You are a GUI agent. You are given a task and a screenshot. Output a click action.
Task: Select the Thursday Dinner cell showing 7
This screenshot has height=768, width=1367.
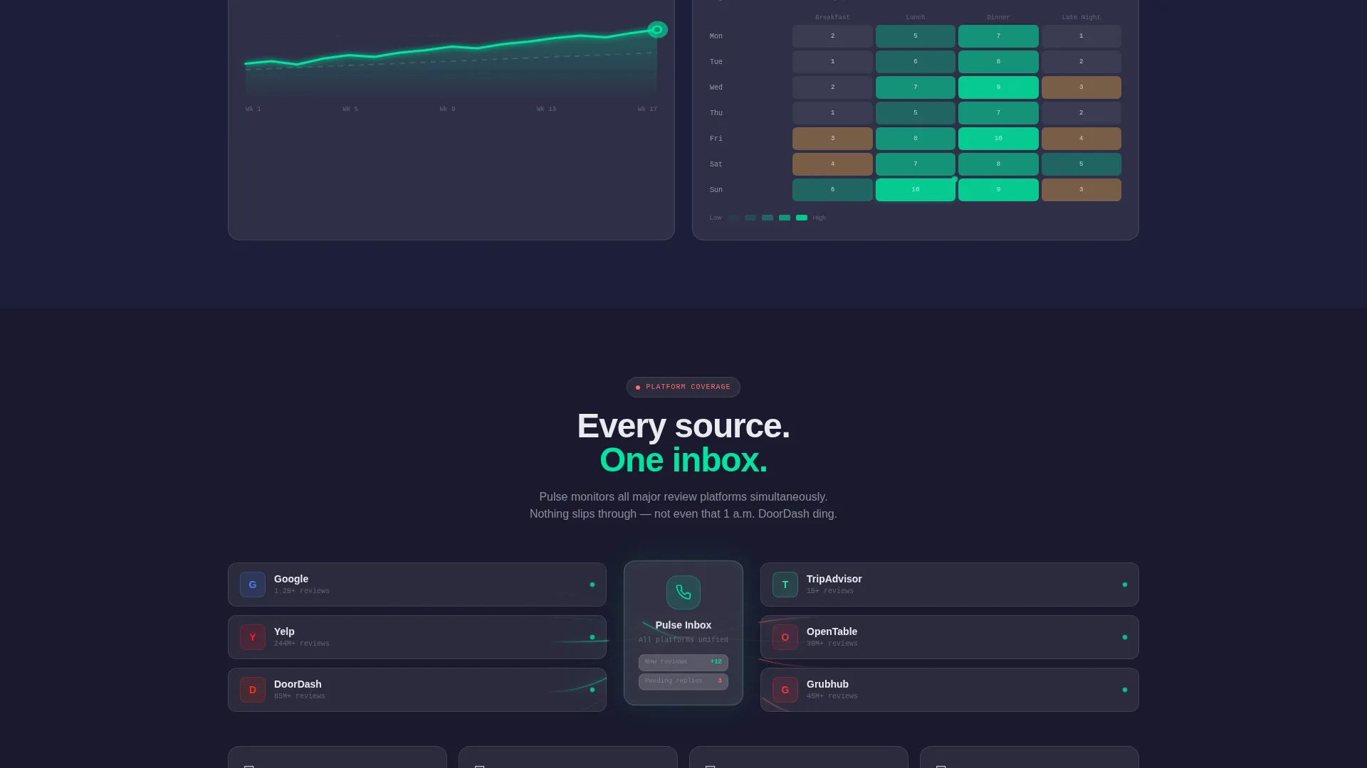998,113
